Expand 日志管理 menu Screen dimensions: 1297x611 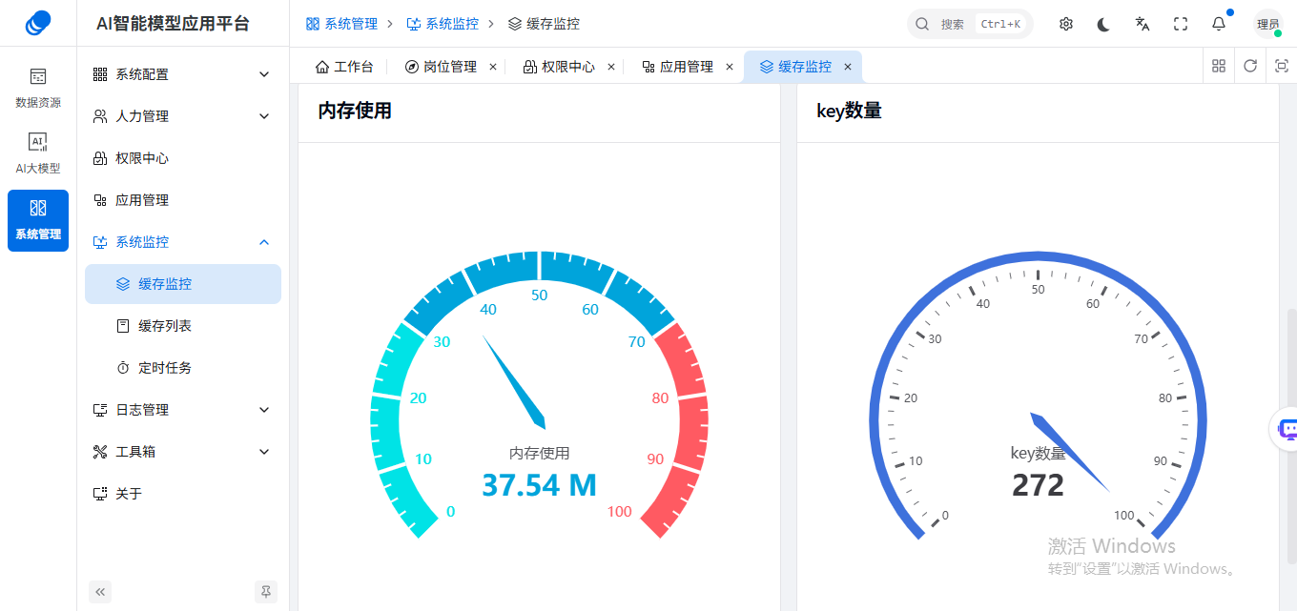pyautogui.click(x=182, y=410)
